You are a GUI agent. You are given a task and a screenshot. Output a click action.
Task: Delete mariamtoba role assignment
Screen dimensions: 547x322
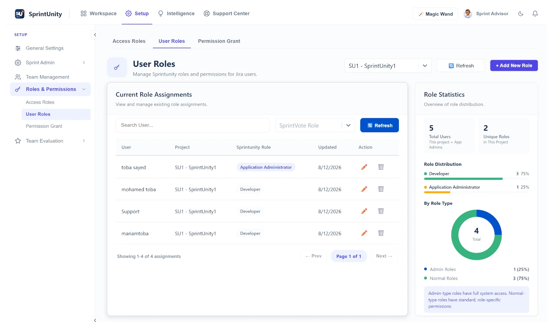click(381, 233)
